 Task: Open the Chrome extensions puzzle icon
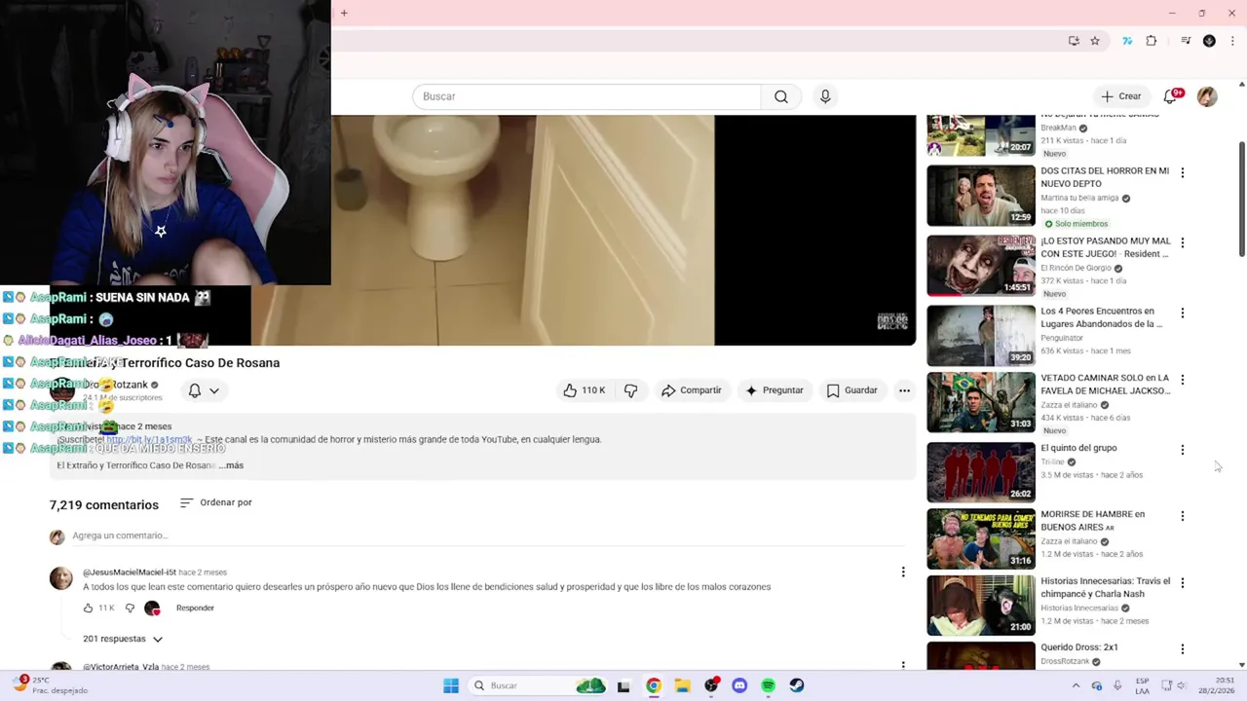pos(1152,41)
